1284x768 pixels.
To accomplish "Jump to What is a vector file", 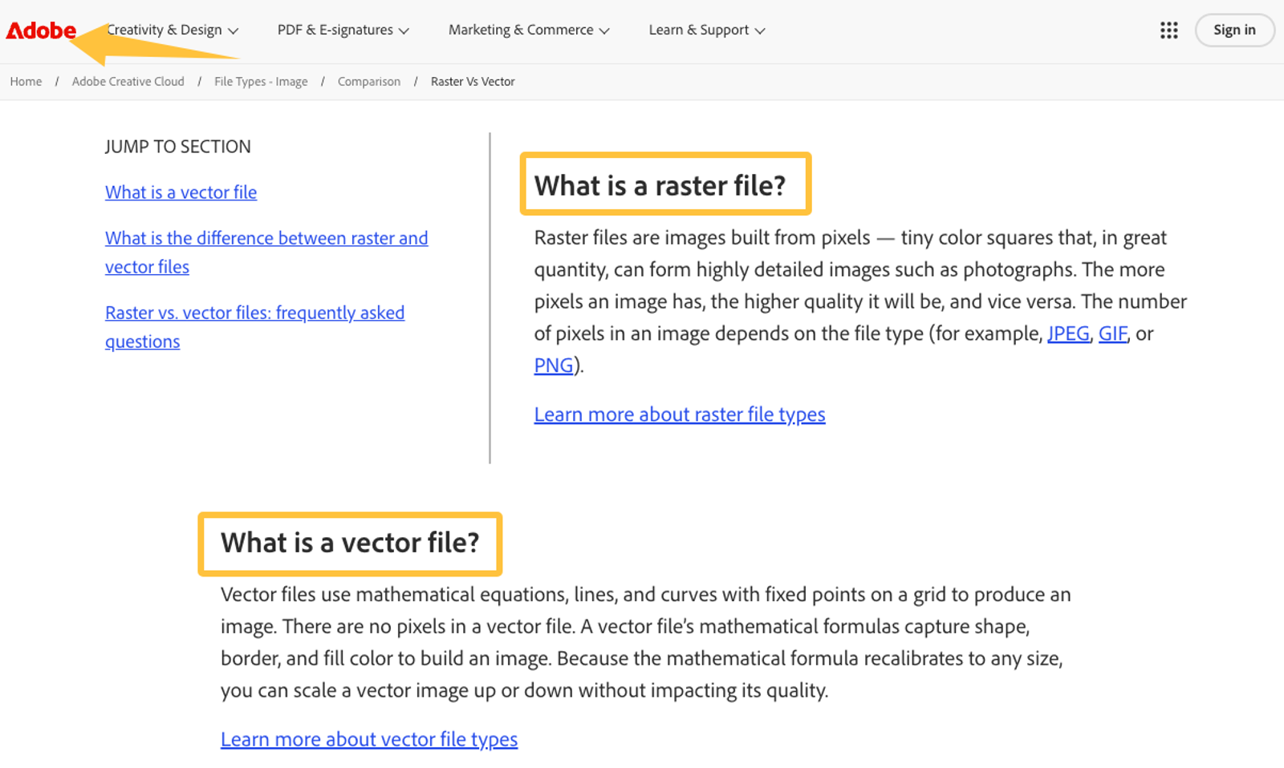I will (x=181, y=192).
